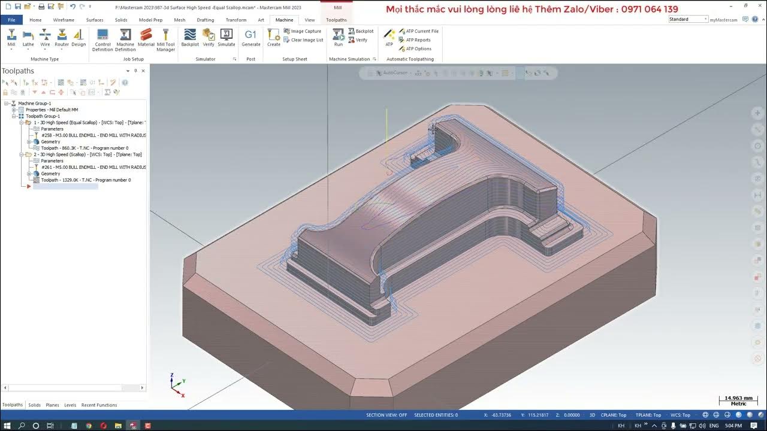Open the File menu
The height and width of the screenshot is (431, 767).
pos(11,20)
